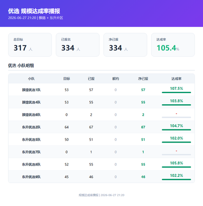This screenshot has height=206, width=203.
Task: Click the empty progress bar for 东升优选7队
Action: point(176,154)
